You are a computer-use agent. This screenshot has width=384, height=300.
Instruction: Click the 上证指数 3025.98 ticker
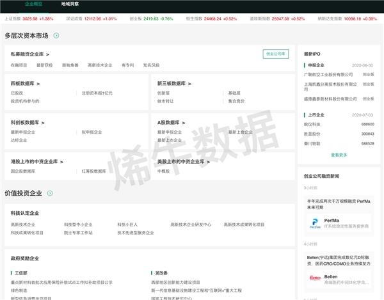29,19
